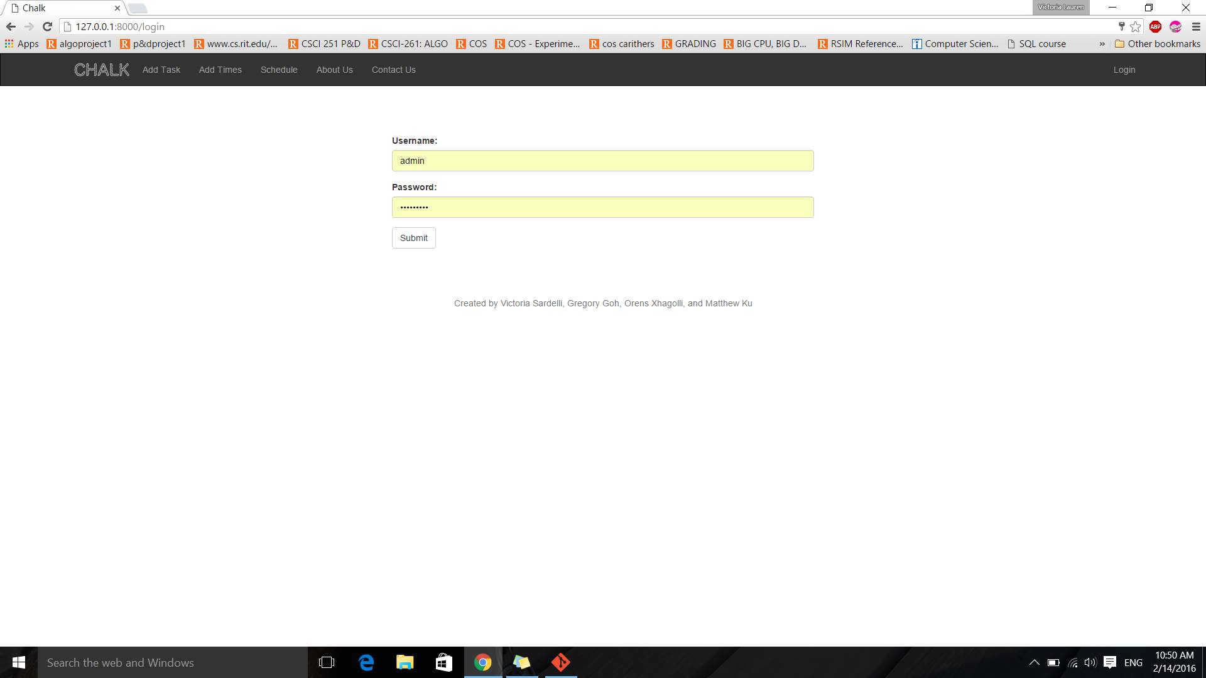Open the Add Task nav item
The height and width of the screenshot is (678, 1206).
[x=161, y=70]
